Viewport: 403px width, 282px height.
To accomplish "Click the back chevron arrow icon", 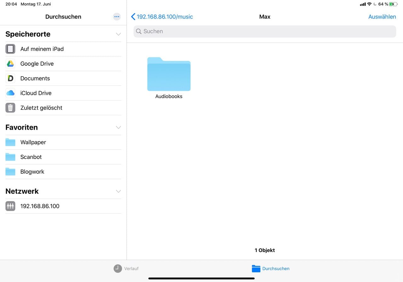I will point(133,17).
